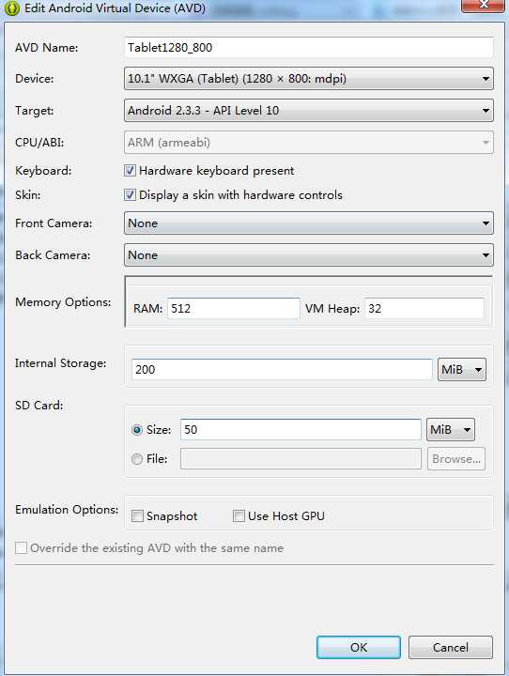
Task: Select the SD Card File radio button
Action: click(x=137, y=459)
